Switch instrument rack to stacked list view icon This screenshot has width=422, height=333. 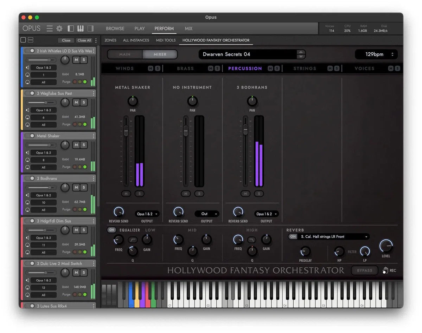(31, 40)
